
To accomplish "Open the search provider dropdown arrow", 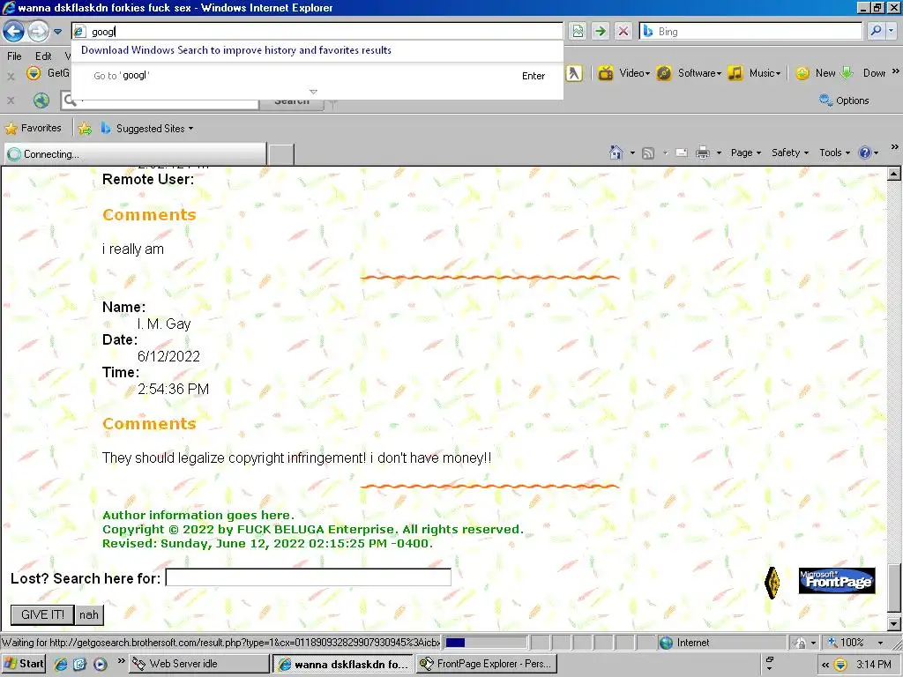I will coord(891,31).
